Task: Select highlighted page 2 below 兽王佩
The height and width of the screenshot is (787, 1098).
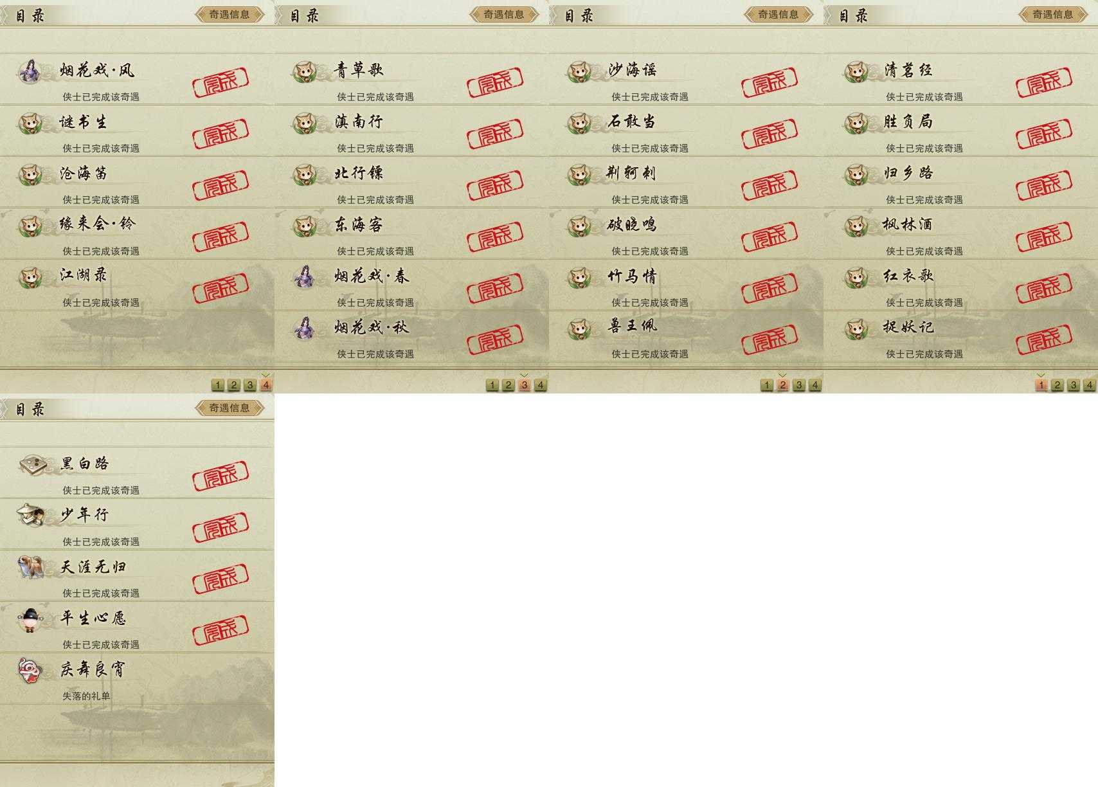Action: (x=782, y=384)
